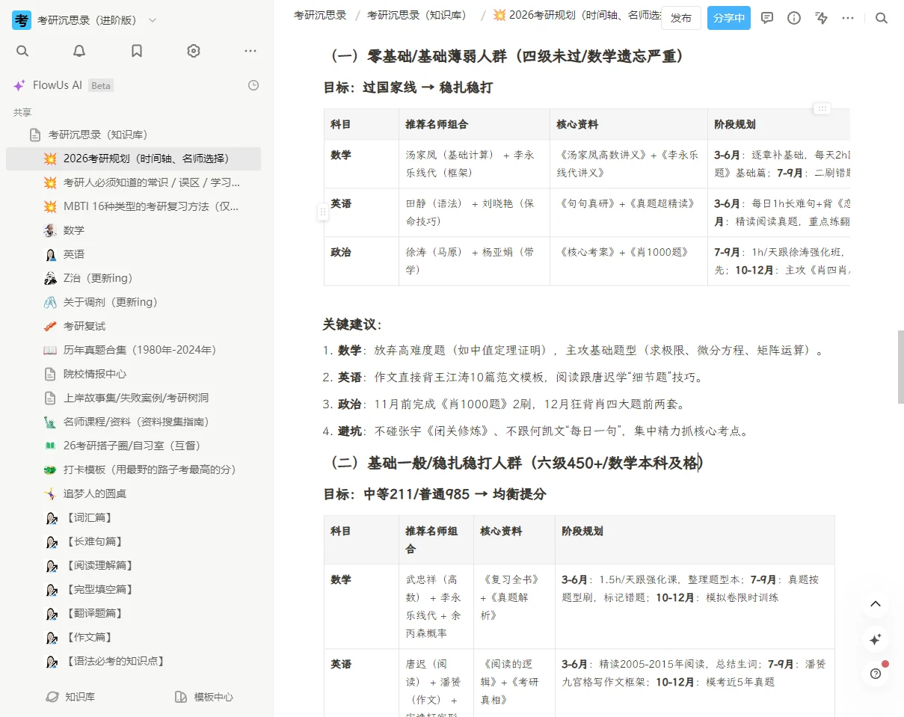Open 上岸故事集/失败案例/考研树洞 page

click(x=133, y=398)
